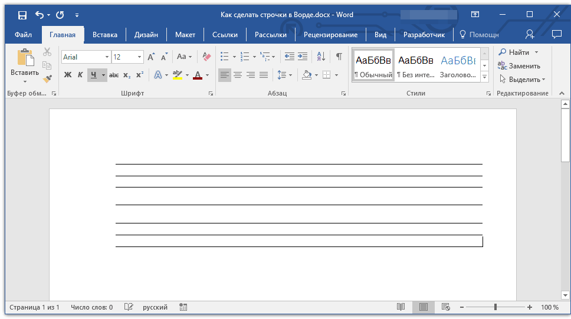Activate the Format Painter brush
571x319 pixels.
(x=47, y=78)
